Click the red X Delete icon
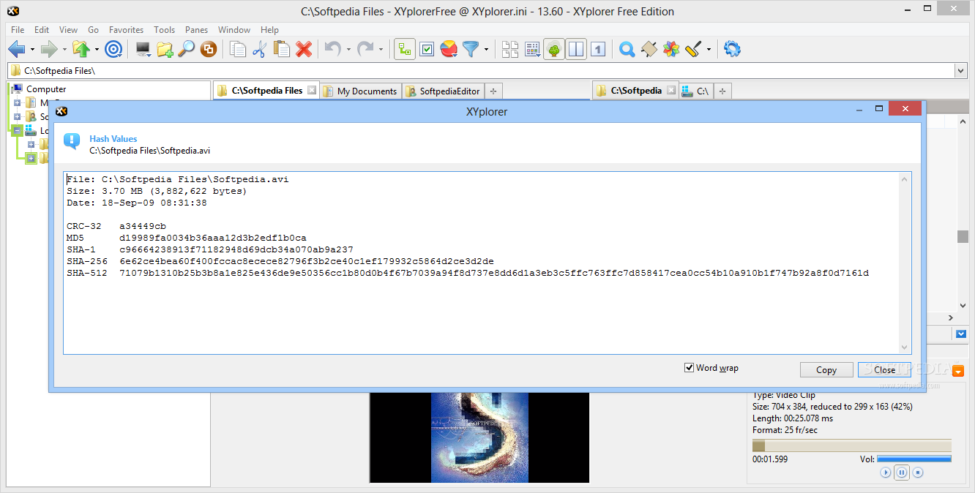Image resolution: width=975 pixels, height=493 pixels. pos(304,49)
